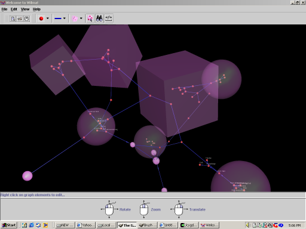The image size is (306, 229).
Task: Expand the node type dropdown arrow
Action: pyautogui.click(x=48, y=18)
